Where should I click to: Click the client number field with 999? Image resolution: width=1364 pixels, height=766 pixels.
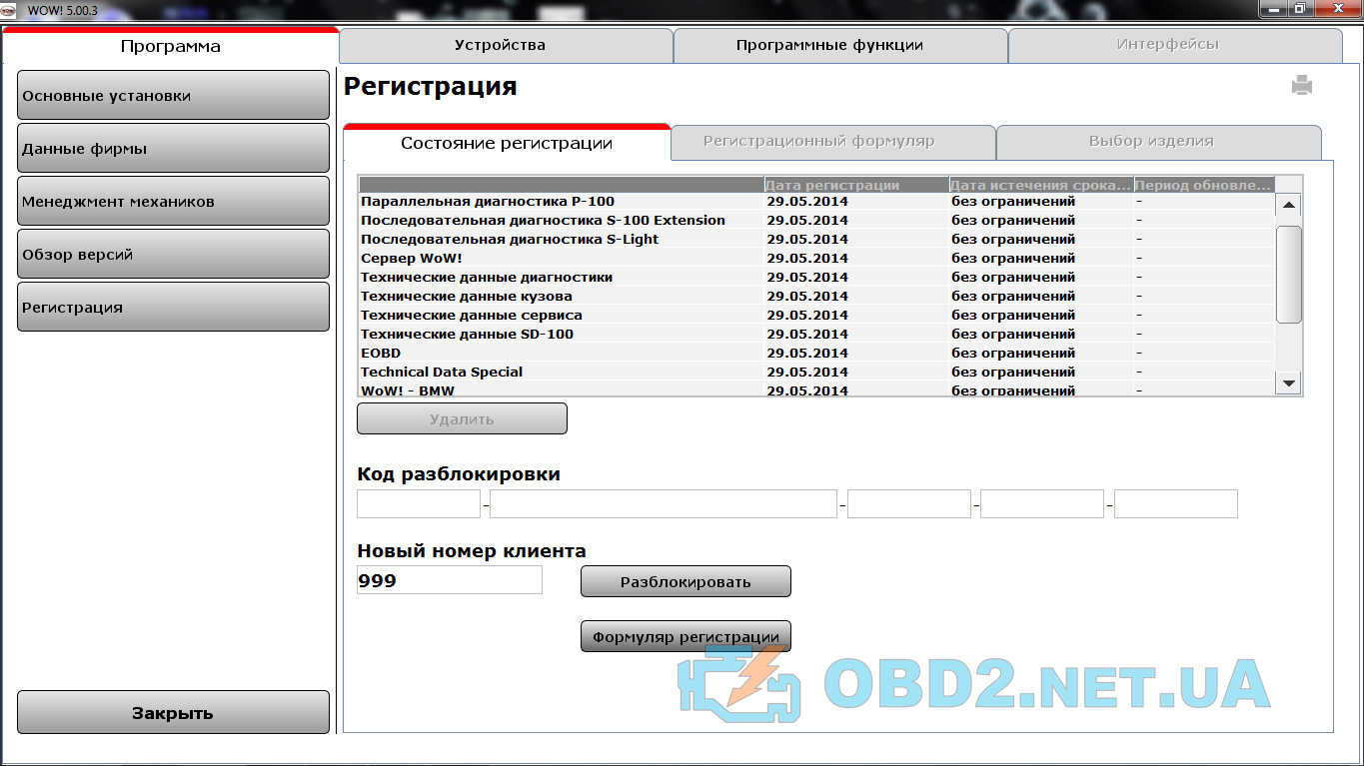450,580
